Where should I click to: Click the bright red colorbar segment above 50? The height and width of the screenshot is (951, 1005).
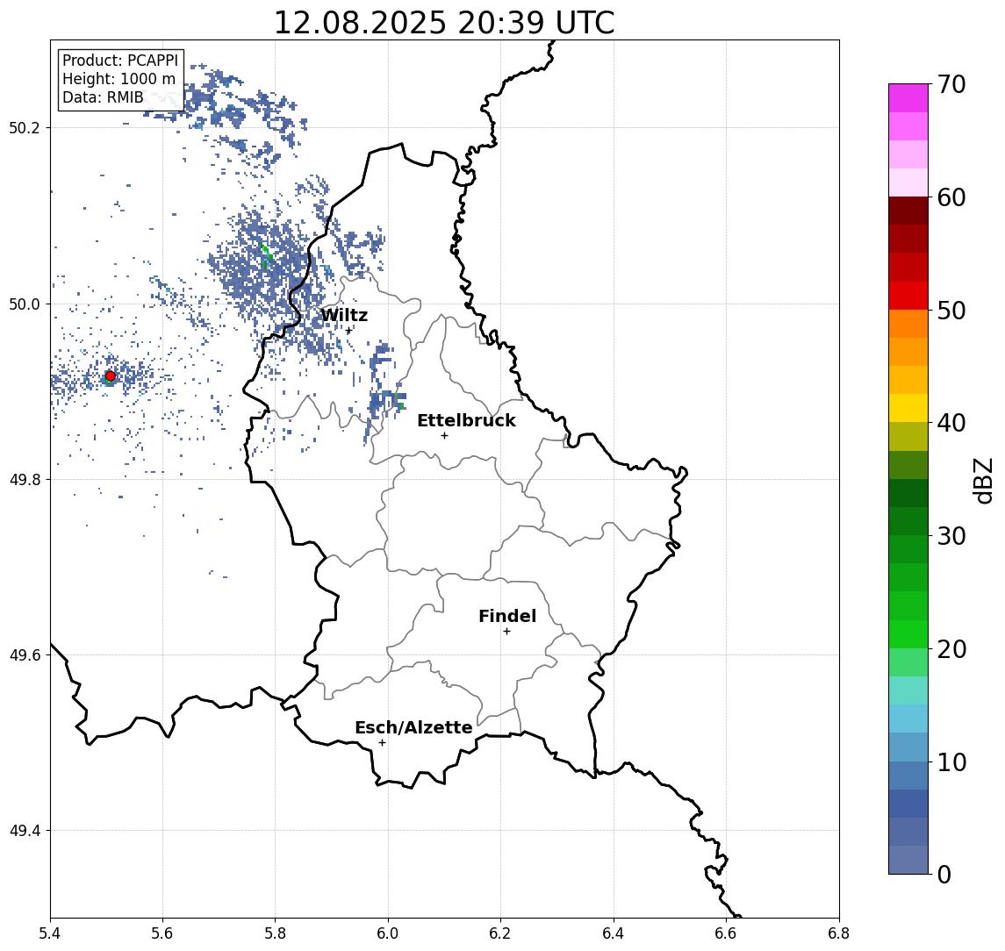(x=908, y=296)
